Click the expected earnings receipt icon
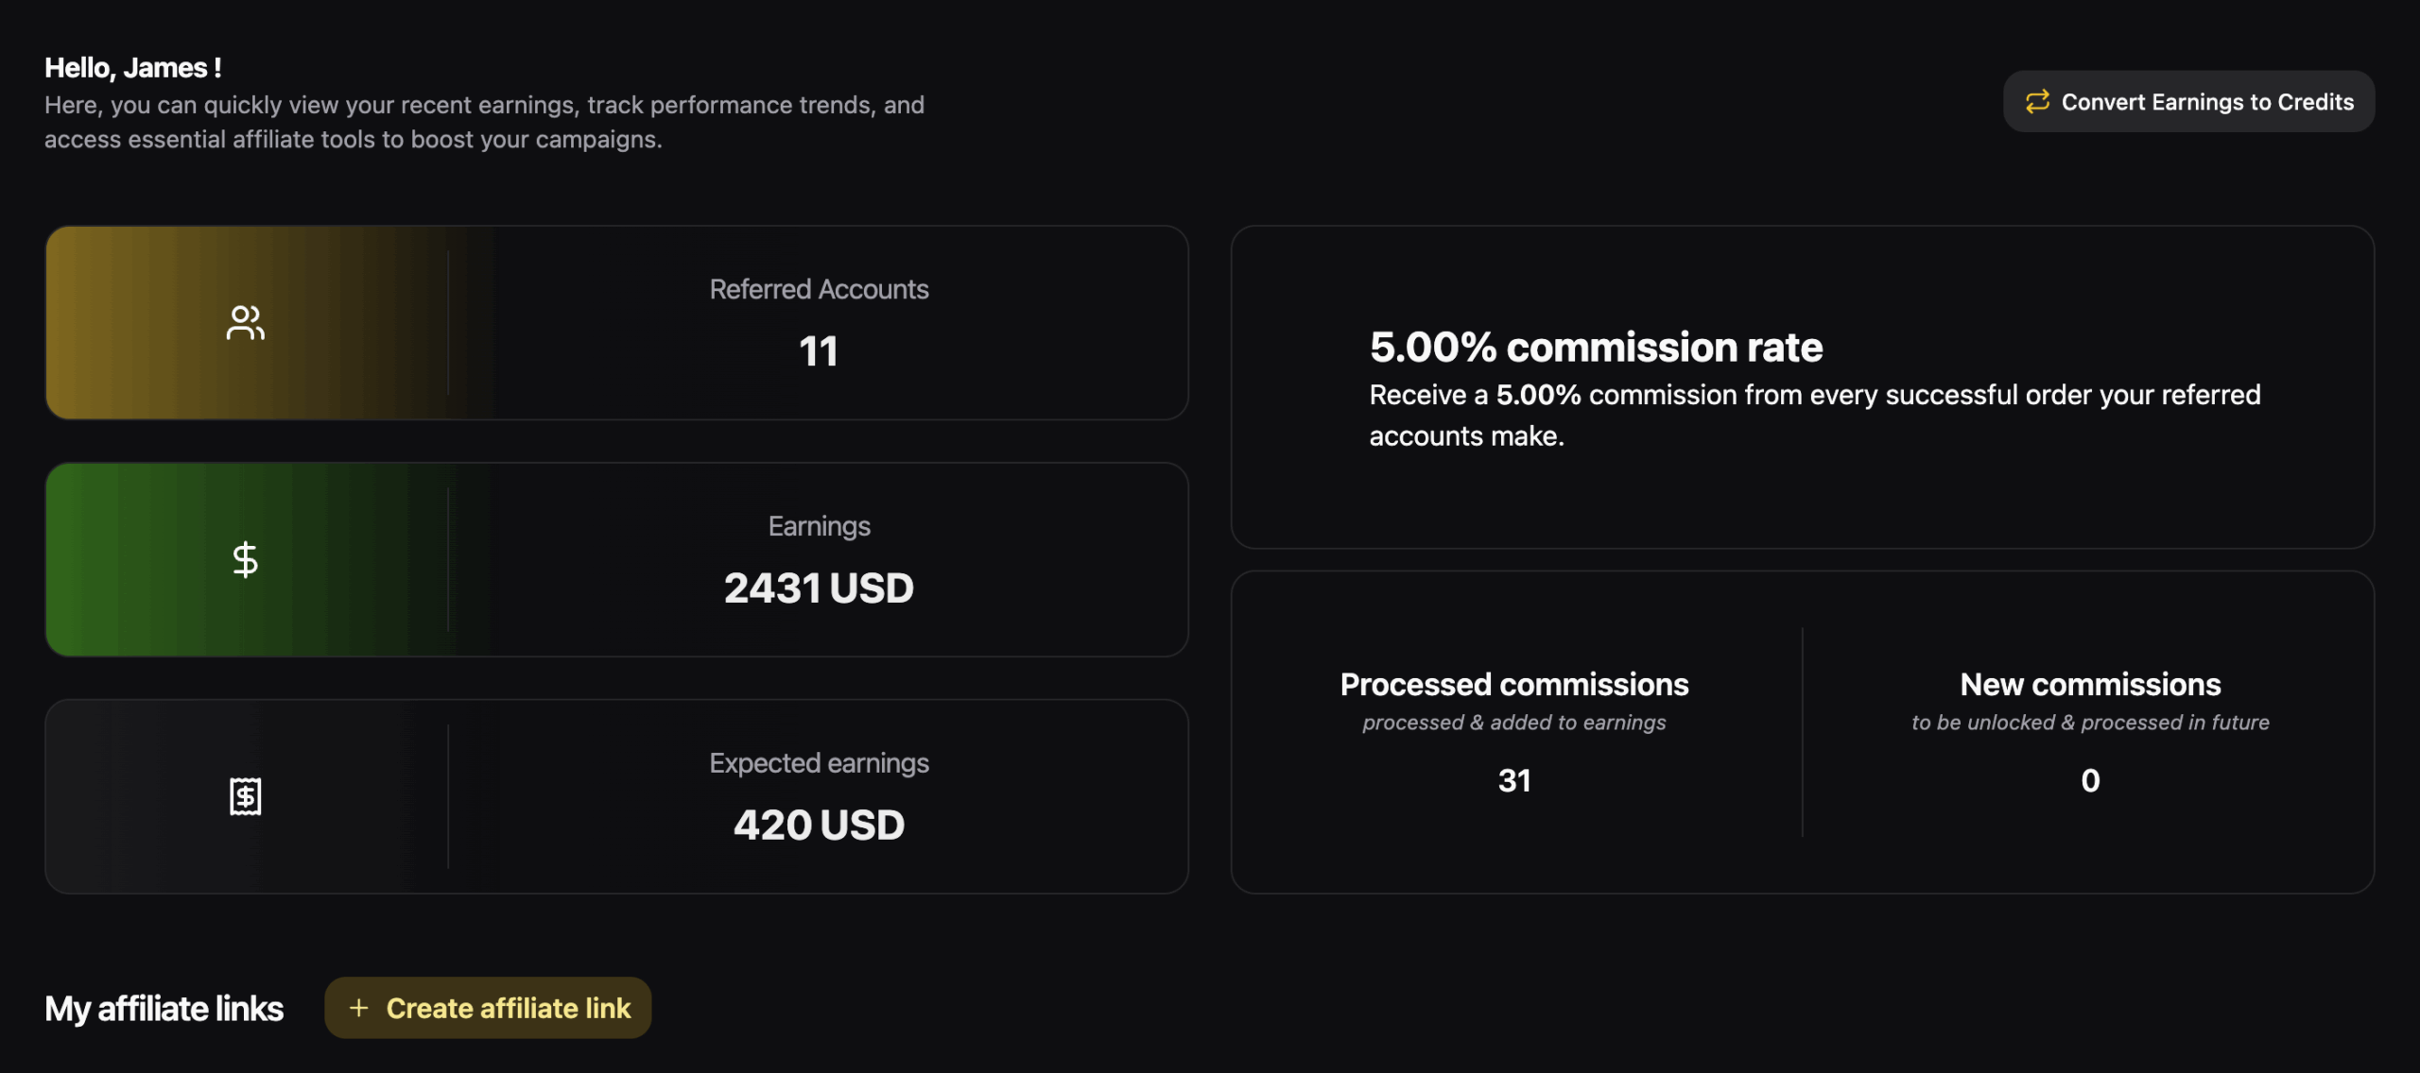The width and height of the screenshot is (2420, 1073). (245, 796)
